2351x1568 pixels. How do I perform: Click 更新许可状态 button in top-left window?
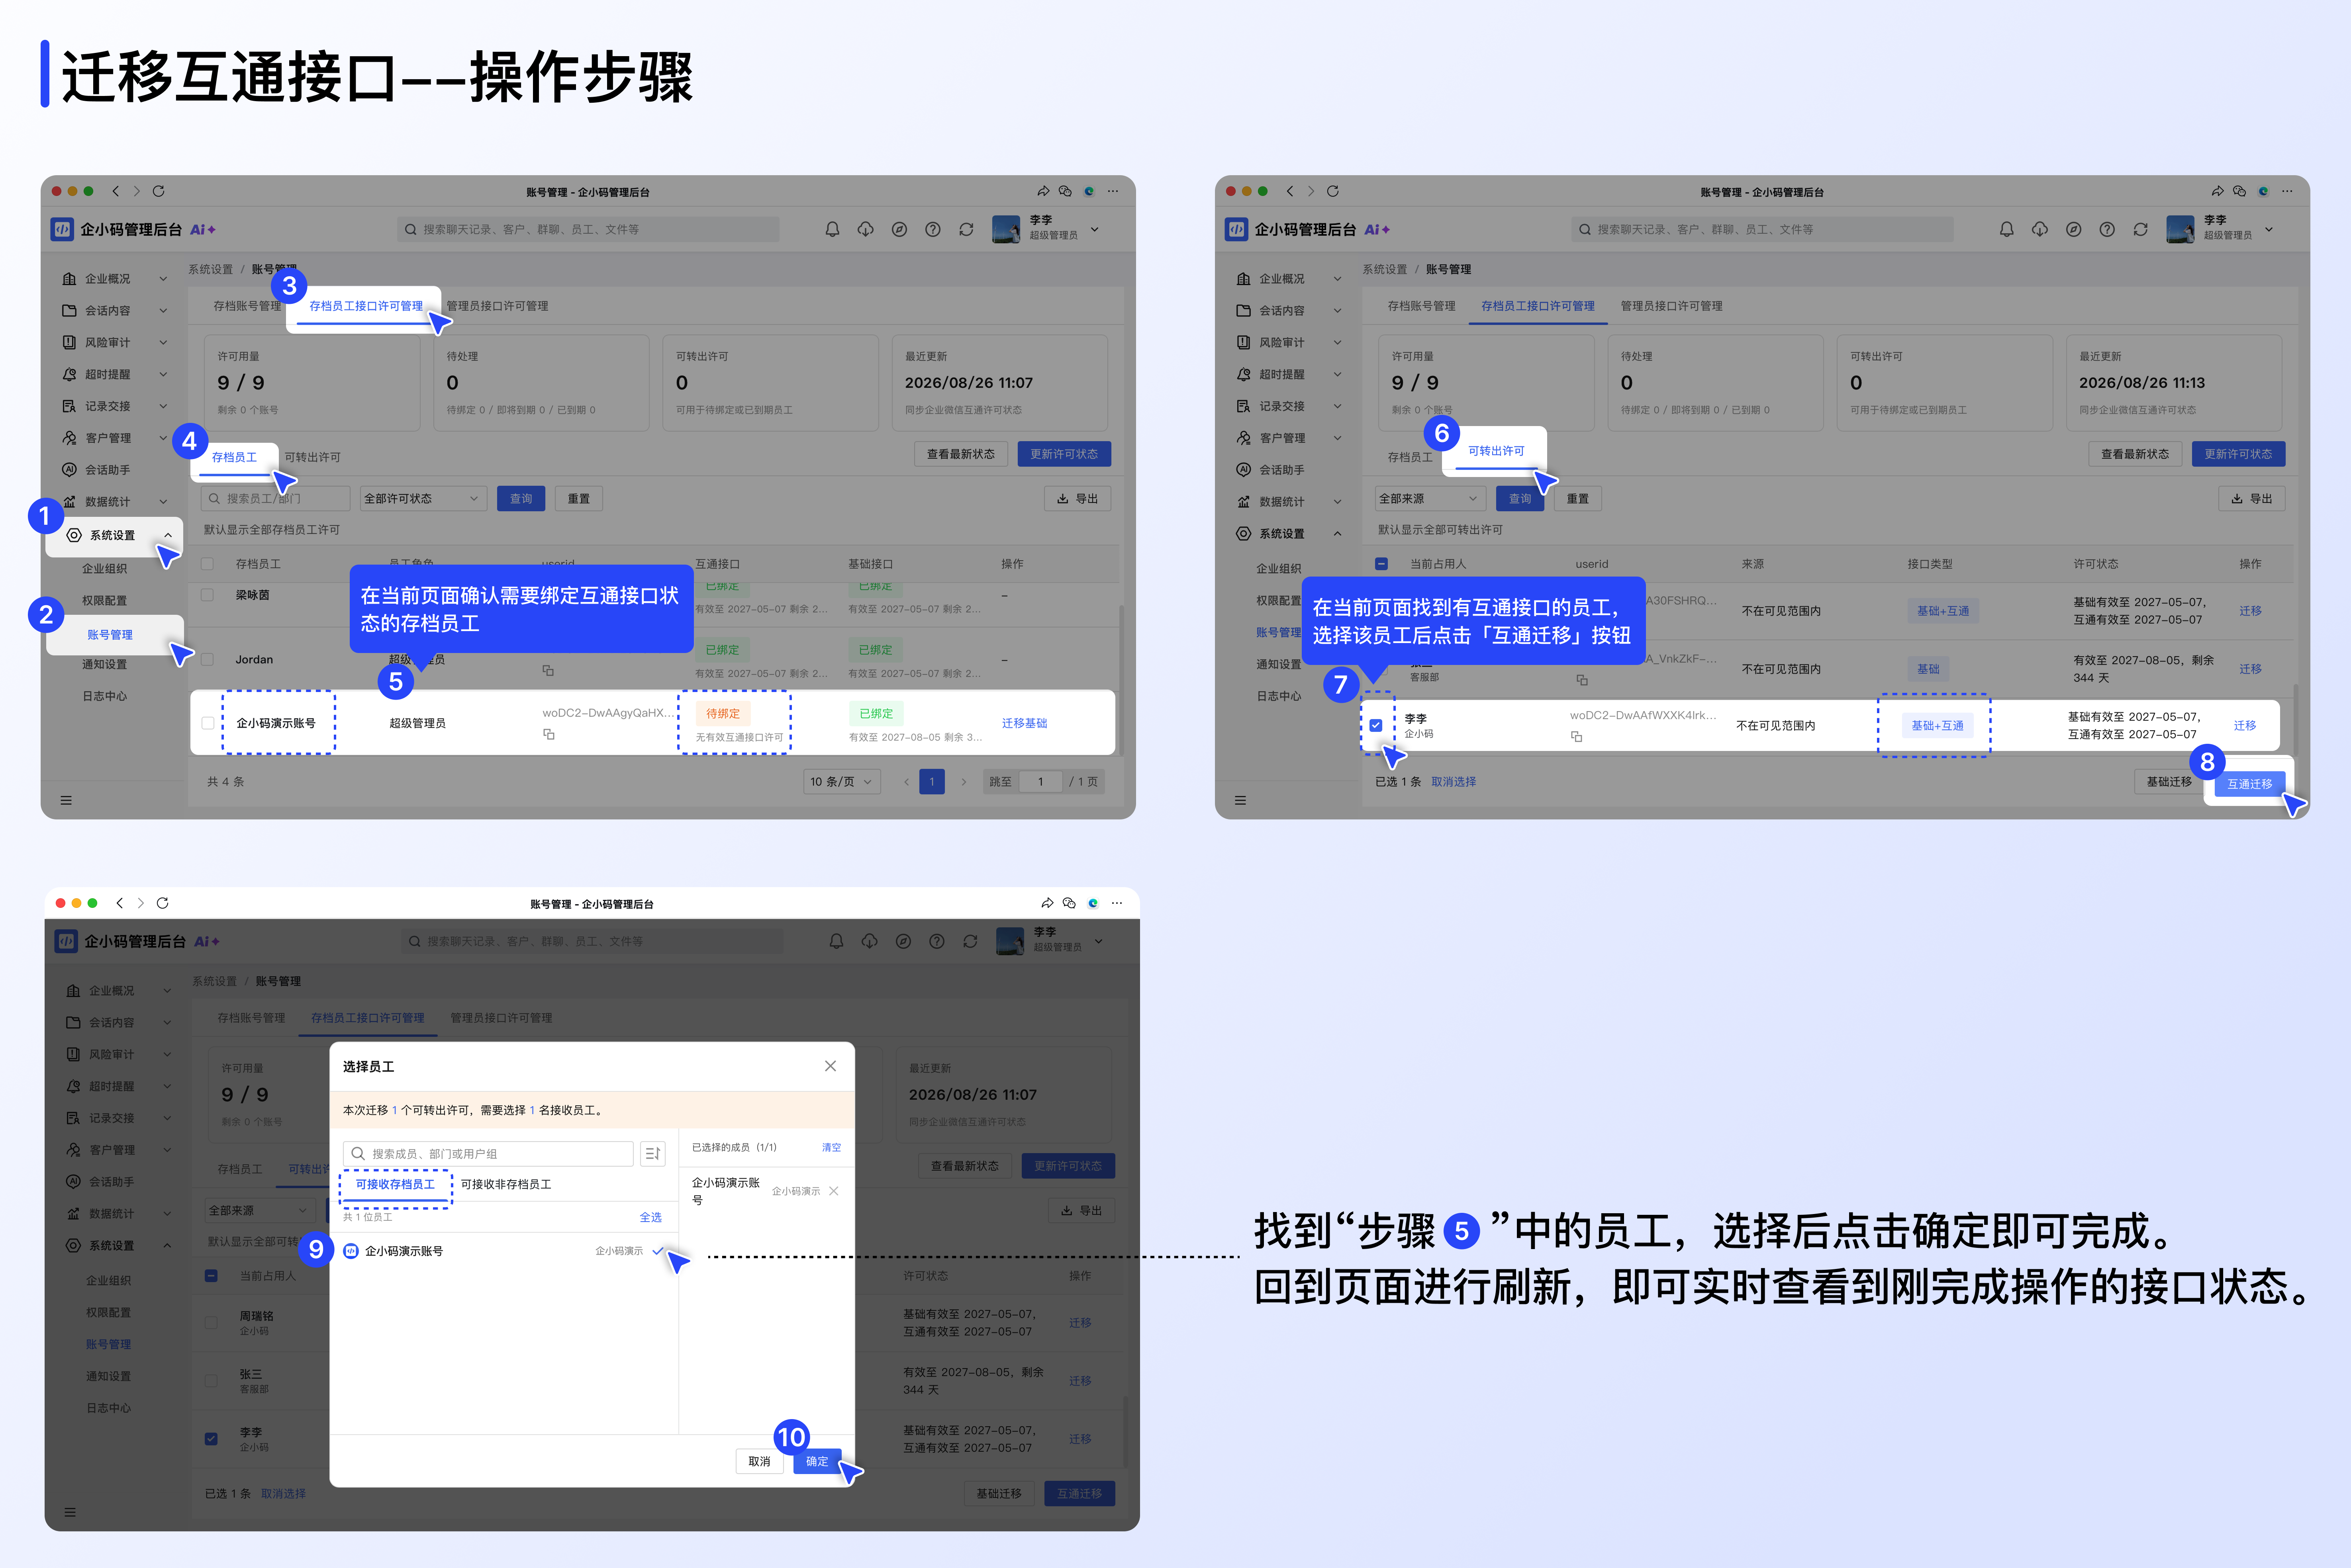coord(1064,454)
